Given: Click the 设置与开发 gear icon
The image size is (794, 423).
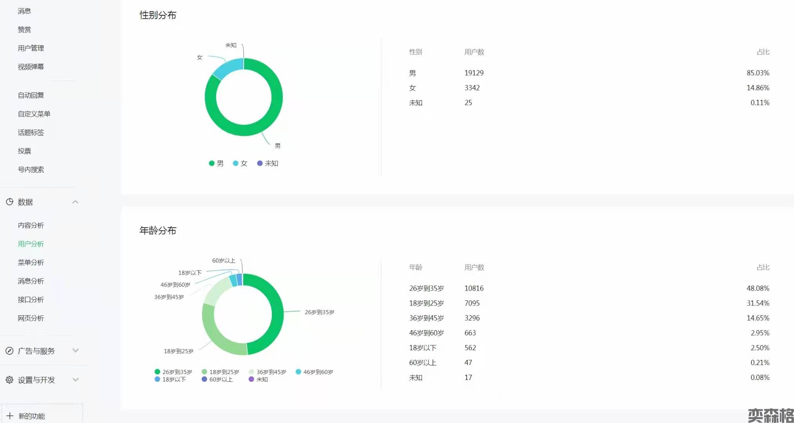Looking at the screenshot, I should [x=9, y=380].
